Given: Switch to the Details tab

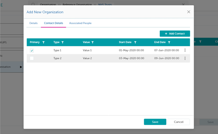Looking at the screenshot, I should [x=33, y=23].
